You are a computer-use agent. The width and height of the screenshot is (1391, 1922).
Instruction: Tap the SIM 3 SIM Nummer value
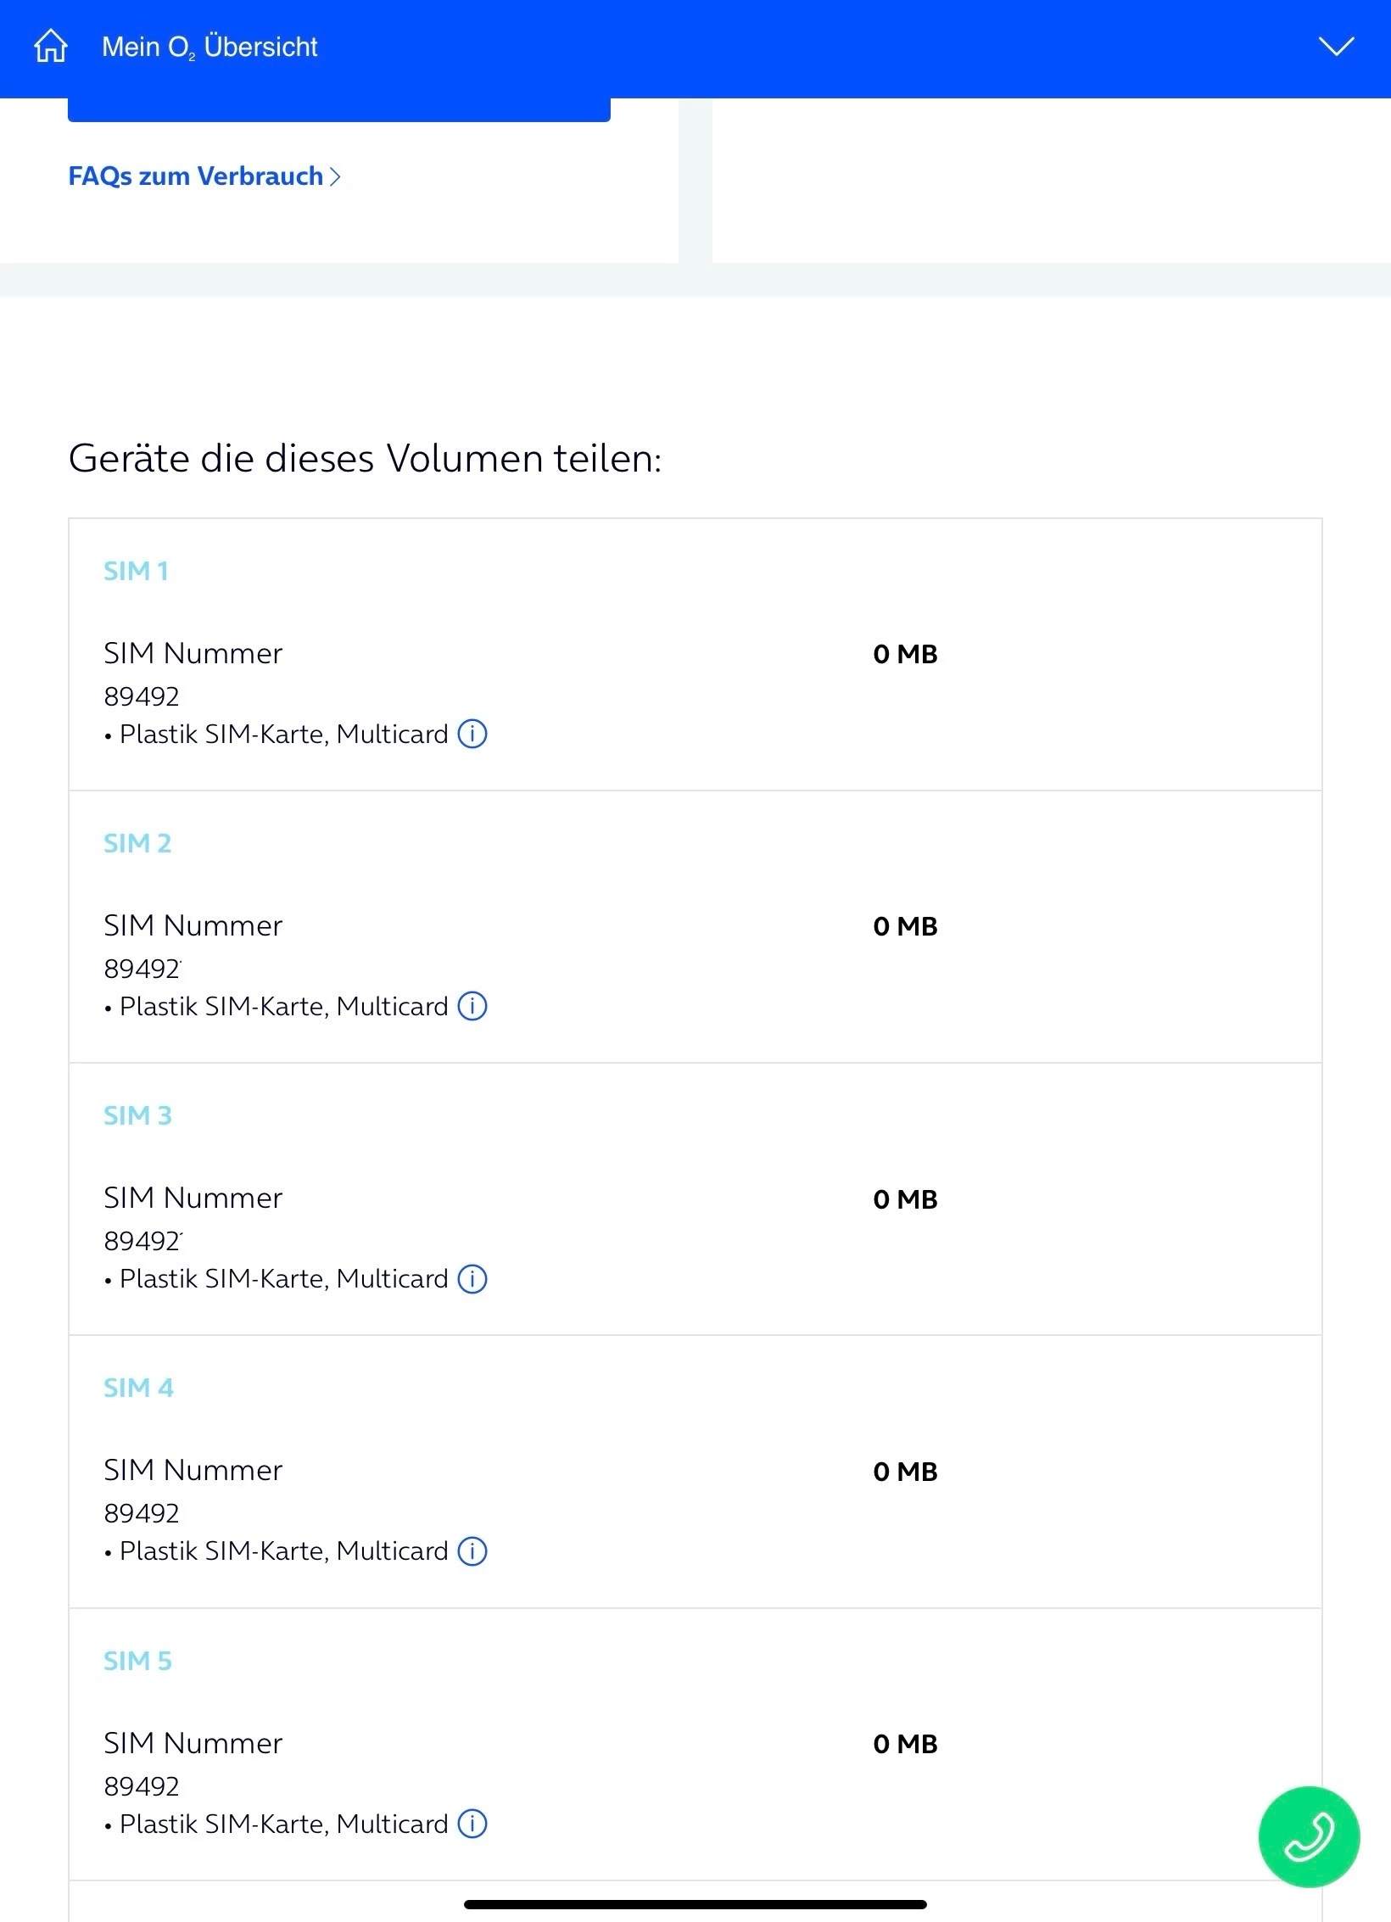142,1241
